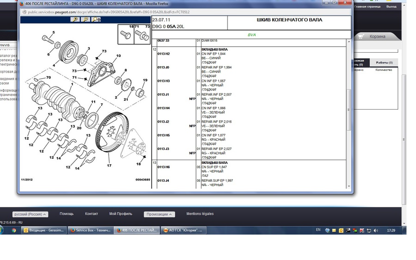Click part number 0113 J4
Screen dimensions: 416x260
pyautogui.click(x=163, y=180)
